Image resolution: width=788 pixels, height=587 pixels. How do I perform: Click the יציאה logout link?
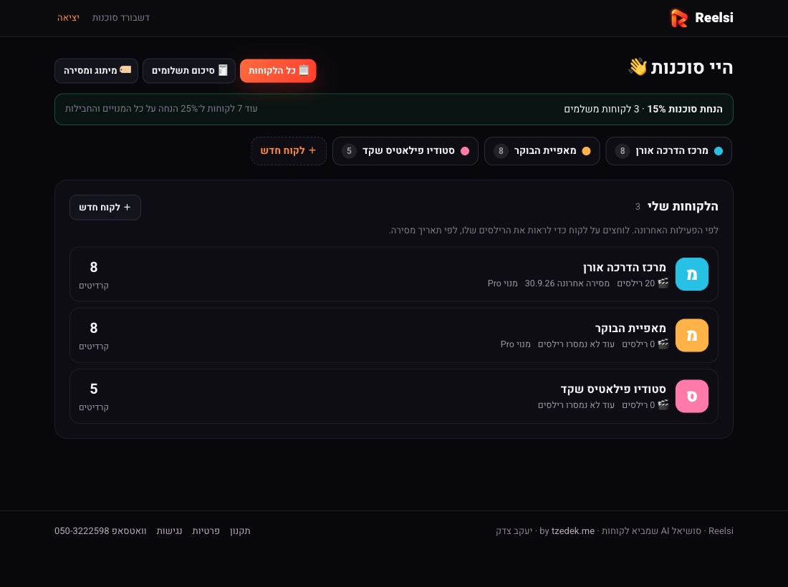point(68,18)
